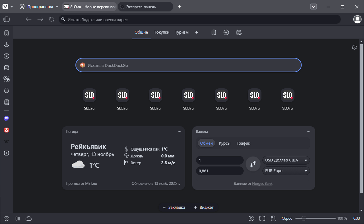The width and height of the screenshot is (364, 224).
Task: Toggle break mode with the pause icon
Action: 18,218
